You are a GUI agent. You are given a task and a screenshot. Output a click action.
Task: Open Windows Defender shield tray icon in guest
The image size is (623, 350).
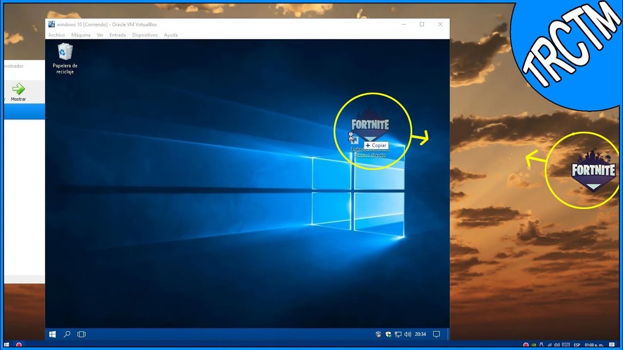tap(388, 334)
